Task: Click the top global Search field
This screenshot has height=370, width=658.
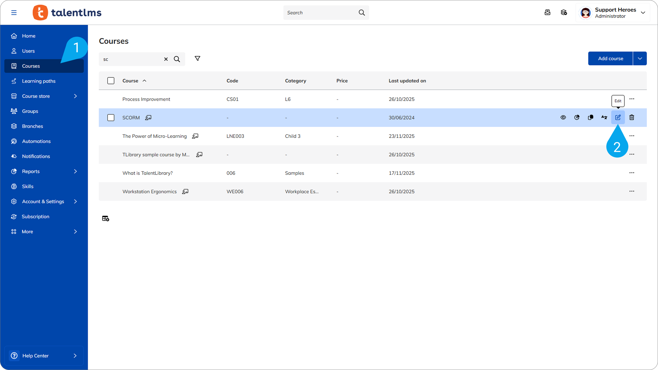Action: click(x=321, y=13)
